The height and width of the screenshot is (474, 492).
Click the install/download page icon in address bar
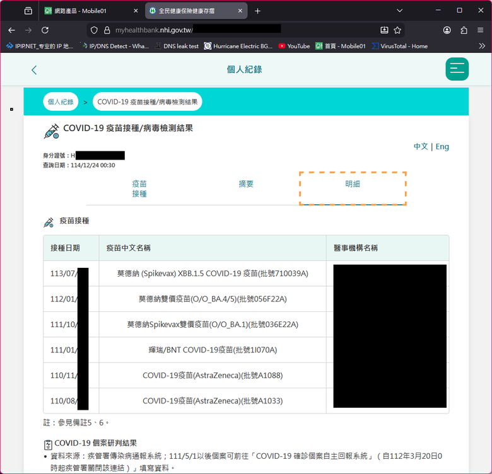point(384,30)
